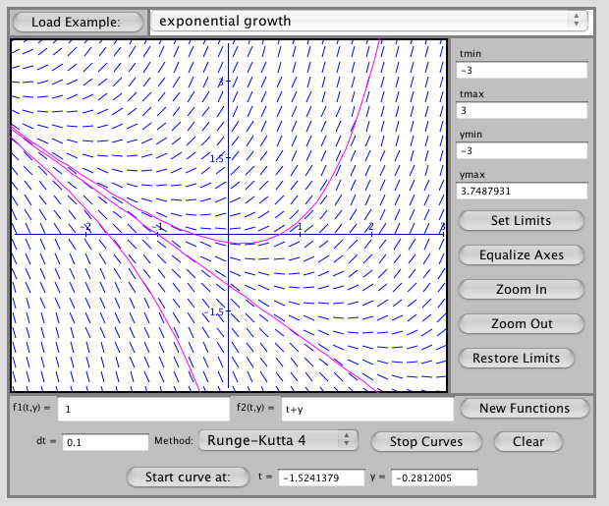Image resolution: width=609 pixels, height=506 pixels.
Task: Click the Load Example button
Action: 76,21
